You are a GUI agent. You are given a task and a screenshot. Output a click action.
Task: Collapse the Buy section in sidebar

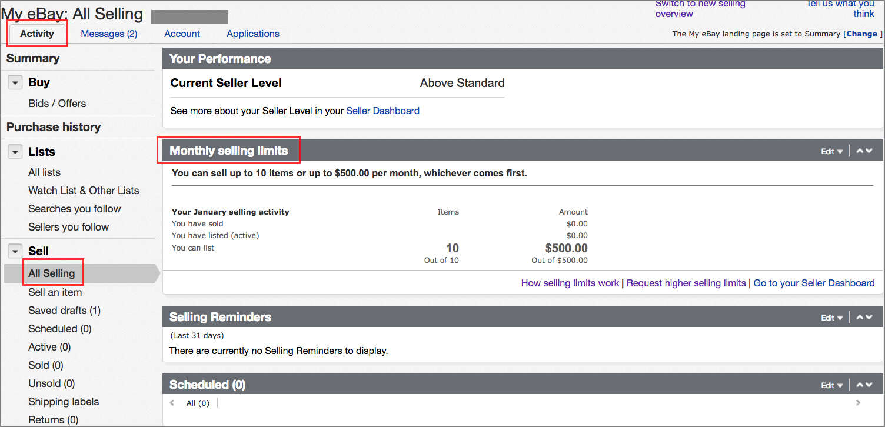15,83
